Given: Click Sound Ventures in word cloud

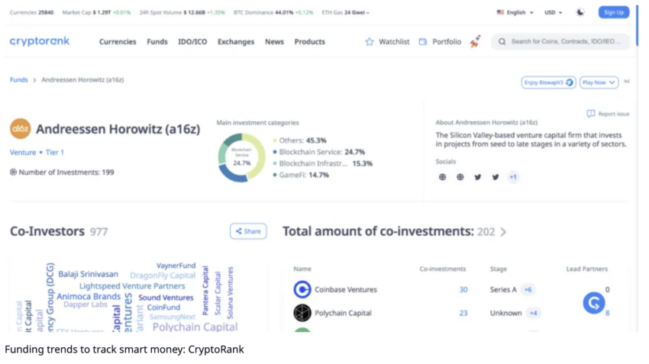Looking at the screenshot, I should (166, 298).
